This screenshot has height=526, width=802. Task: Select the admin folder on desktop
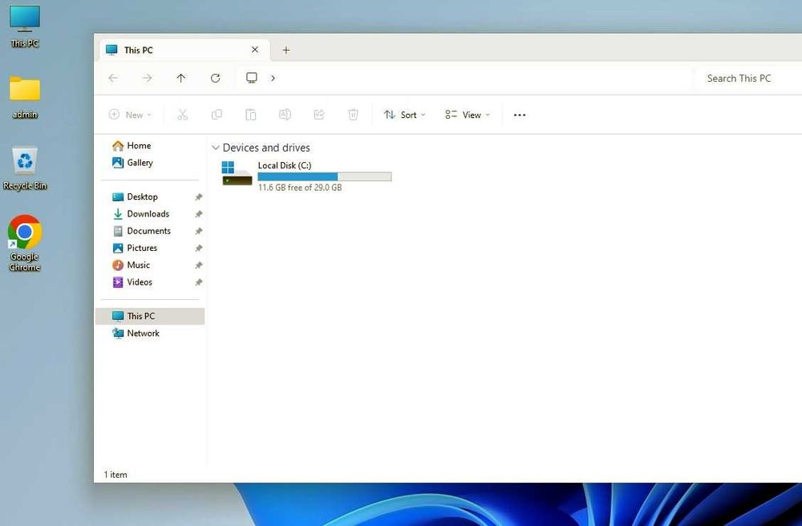25,98
